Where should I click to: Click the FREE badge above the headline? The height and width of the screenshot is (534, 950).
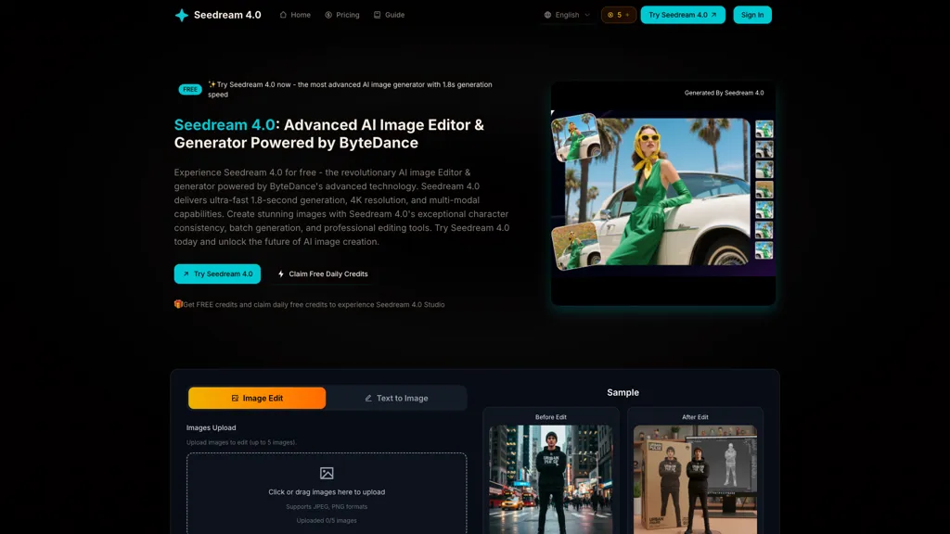(x=189, y=89)
